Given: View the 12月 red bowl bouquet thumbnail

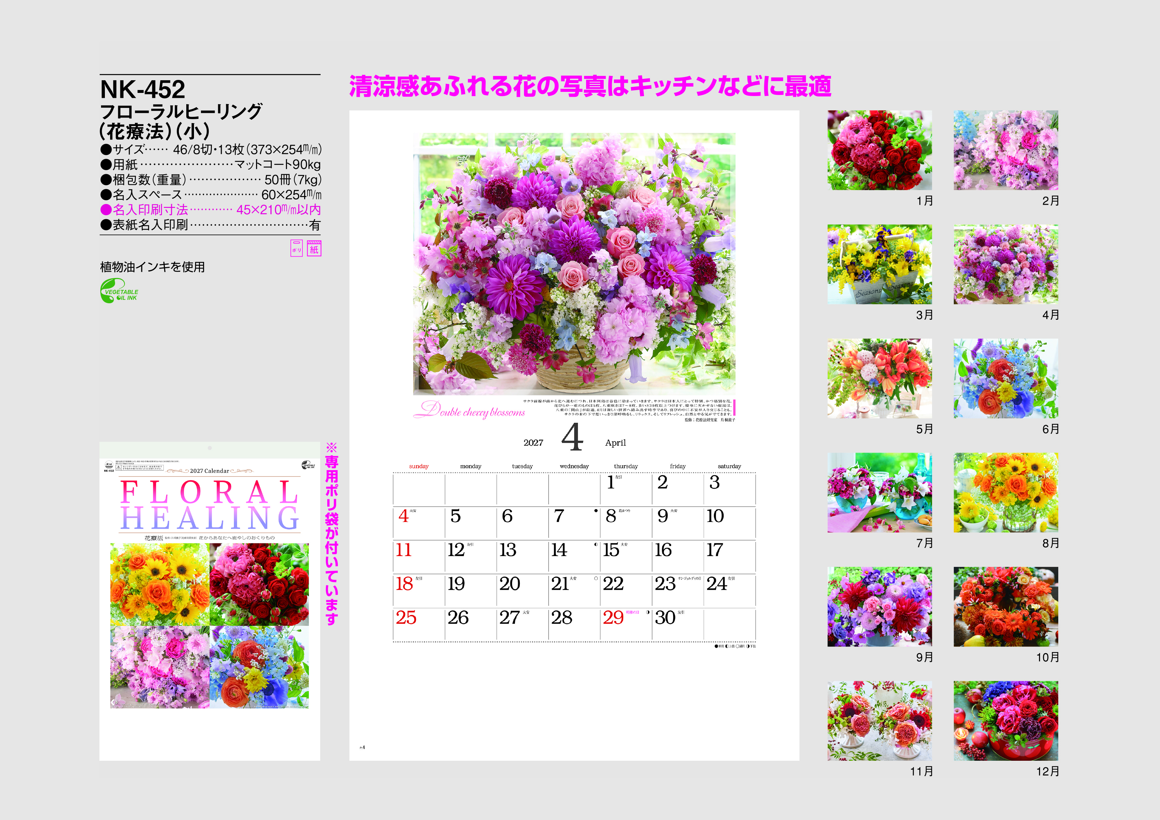Looking at the screenshot, I should click(1005, 720).
